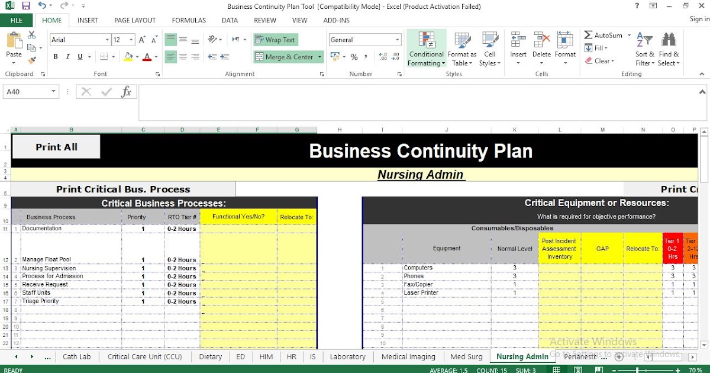The image size is (710, 373).
Task: Click AutoSum in the Editing group
Action: [x=603, y=36]
